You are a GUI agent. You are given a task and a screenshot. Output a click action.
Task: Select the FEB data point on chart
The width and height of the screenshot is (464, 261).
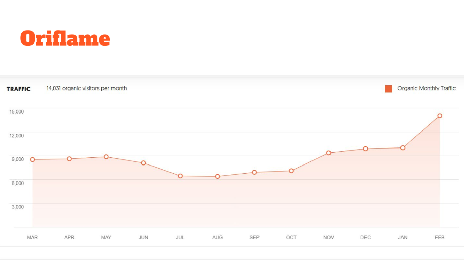coord(440,116)
